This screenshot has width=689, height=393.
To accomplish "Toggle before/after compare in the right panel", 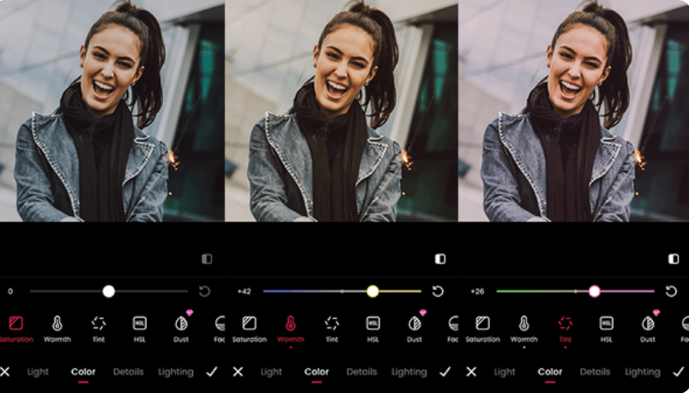I will 674,258.
